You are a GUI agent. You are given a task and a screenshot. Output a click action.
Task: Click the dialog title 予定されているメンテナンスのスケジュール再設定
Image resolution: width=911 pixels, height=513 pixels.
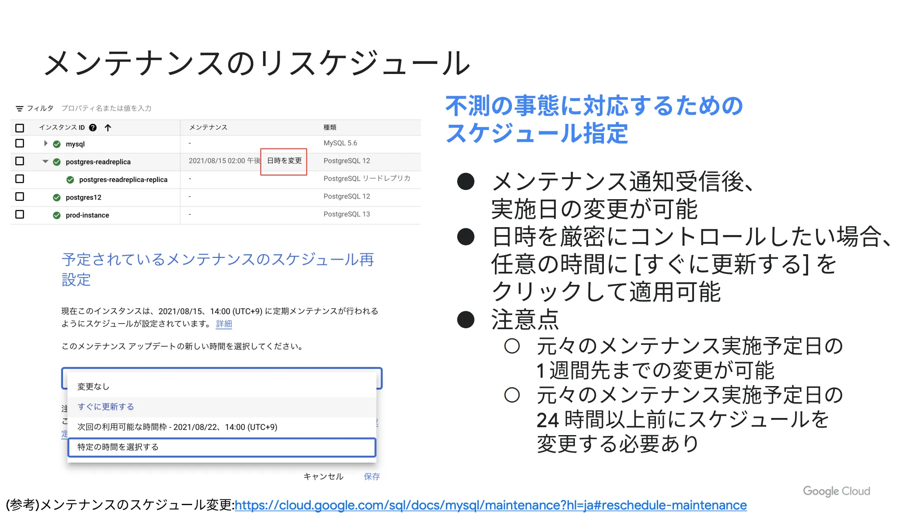[218, 269]
